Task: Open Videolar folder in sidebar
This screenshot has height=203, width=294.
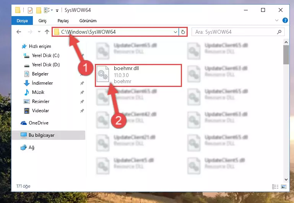Action: click(40, 111)
